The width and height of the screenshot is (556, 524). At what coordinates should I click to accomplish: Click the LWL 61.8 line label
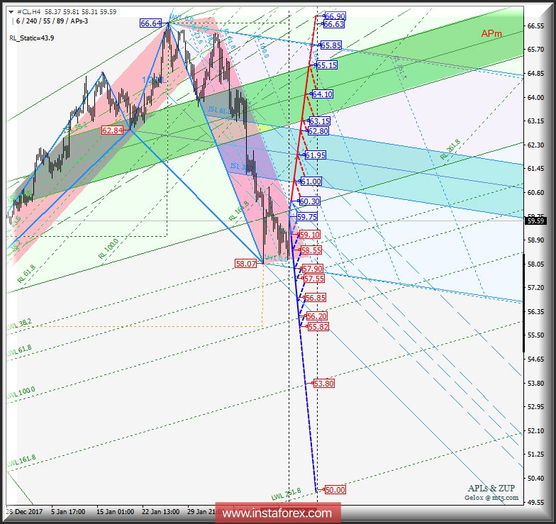point(19,350)
